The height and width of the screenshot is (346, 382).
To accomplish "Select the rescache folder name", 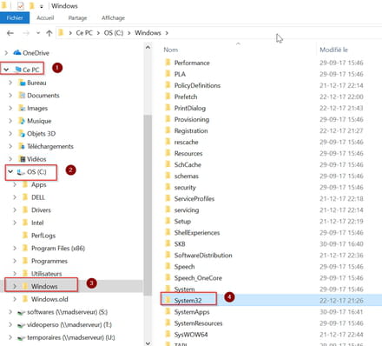I will (187, 143).
